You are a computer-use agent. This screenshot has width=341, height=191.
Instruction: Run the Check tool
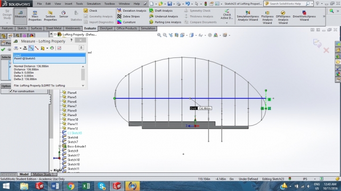point(91,11)
